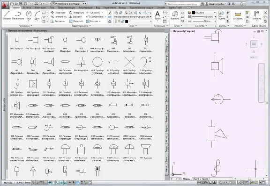Screen dimensions: 270x186
Task: Toggle the РМОДЕЛЬ model space button
Action: [x=202, y=182]
